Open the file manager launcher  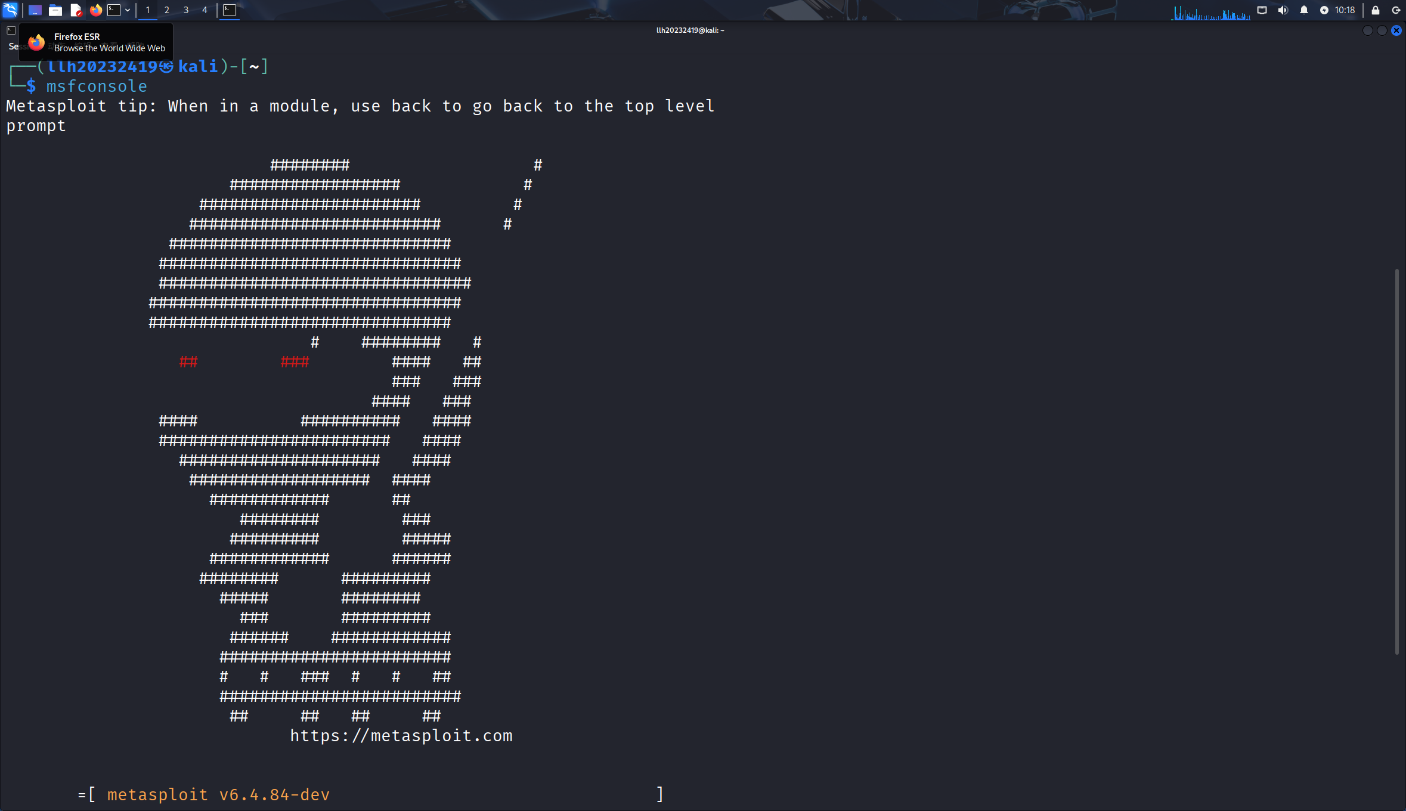pos(55,10)
